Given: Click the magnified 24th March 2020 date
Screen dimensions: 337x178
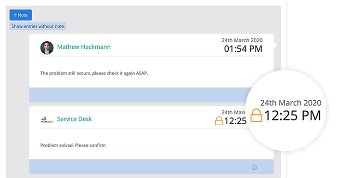Looking at the screenshot, I should pos(291,103).
